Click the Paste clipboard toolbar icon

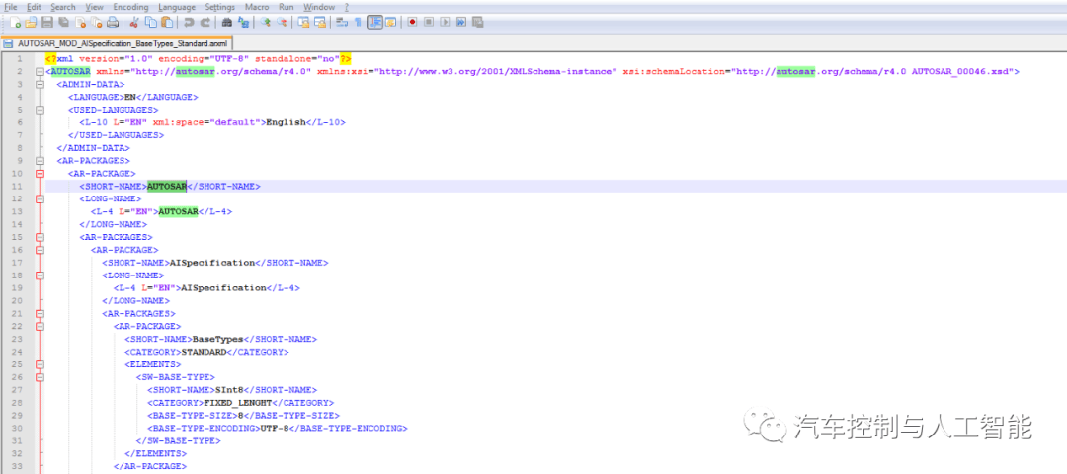tap(167, 22)
